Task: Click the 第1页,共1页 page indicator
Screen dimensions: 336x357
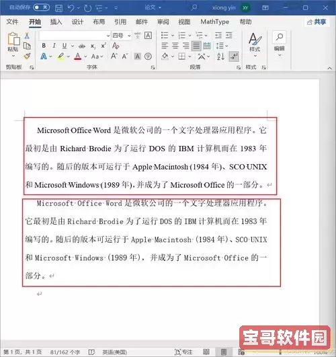Action: [x=22, y=352]
